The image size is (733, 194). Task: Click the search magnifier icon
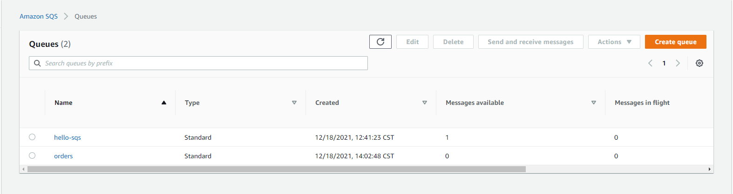click(x=37, y=63)
